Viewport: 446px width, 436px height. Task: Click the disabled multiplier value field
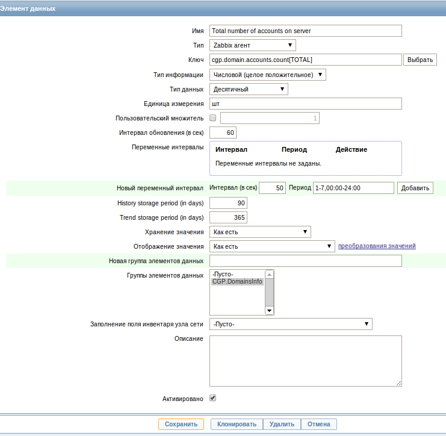(270, 118)
